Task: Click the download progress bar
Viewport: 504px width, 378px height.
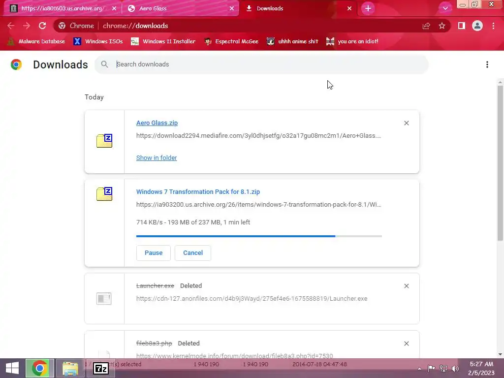Action: pos(259,236)
